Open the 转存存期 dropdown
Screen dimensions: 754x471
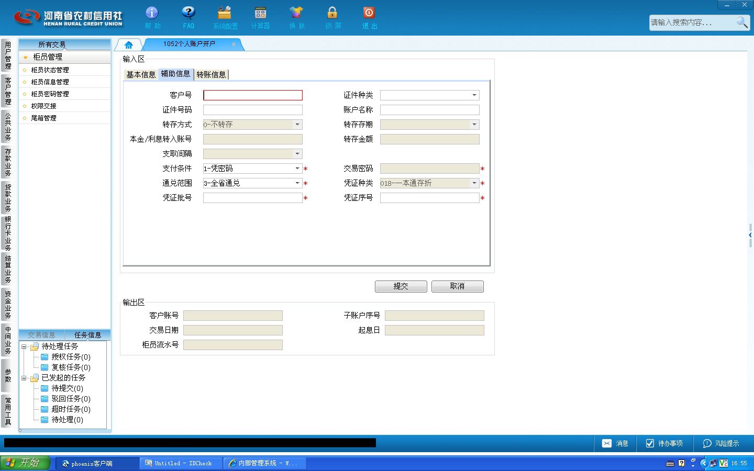coord(474,125)
